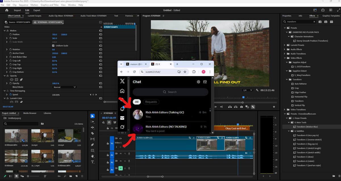
Task: Expand the Lumetri Presets folder
Action: [285, 45]
